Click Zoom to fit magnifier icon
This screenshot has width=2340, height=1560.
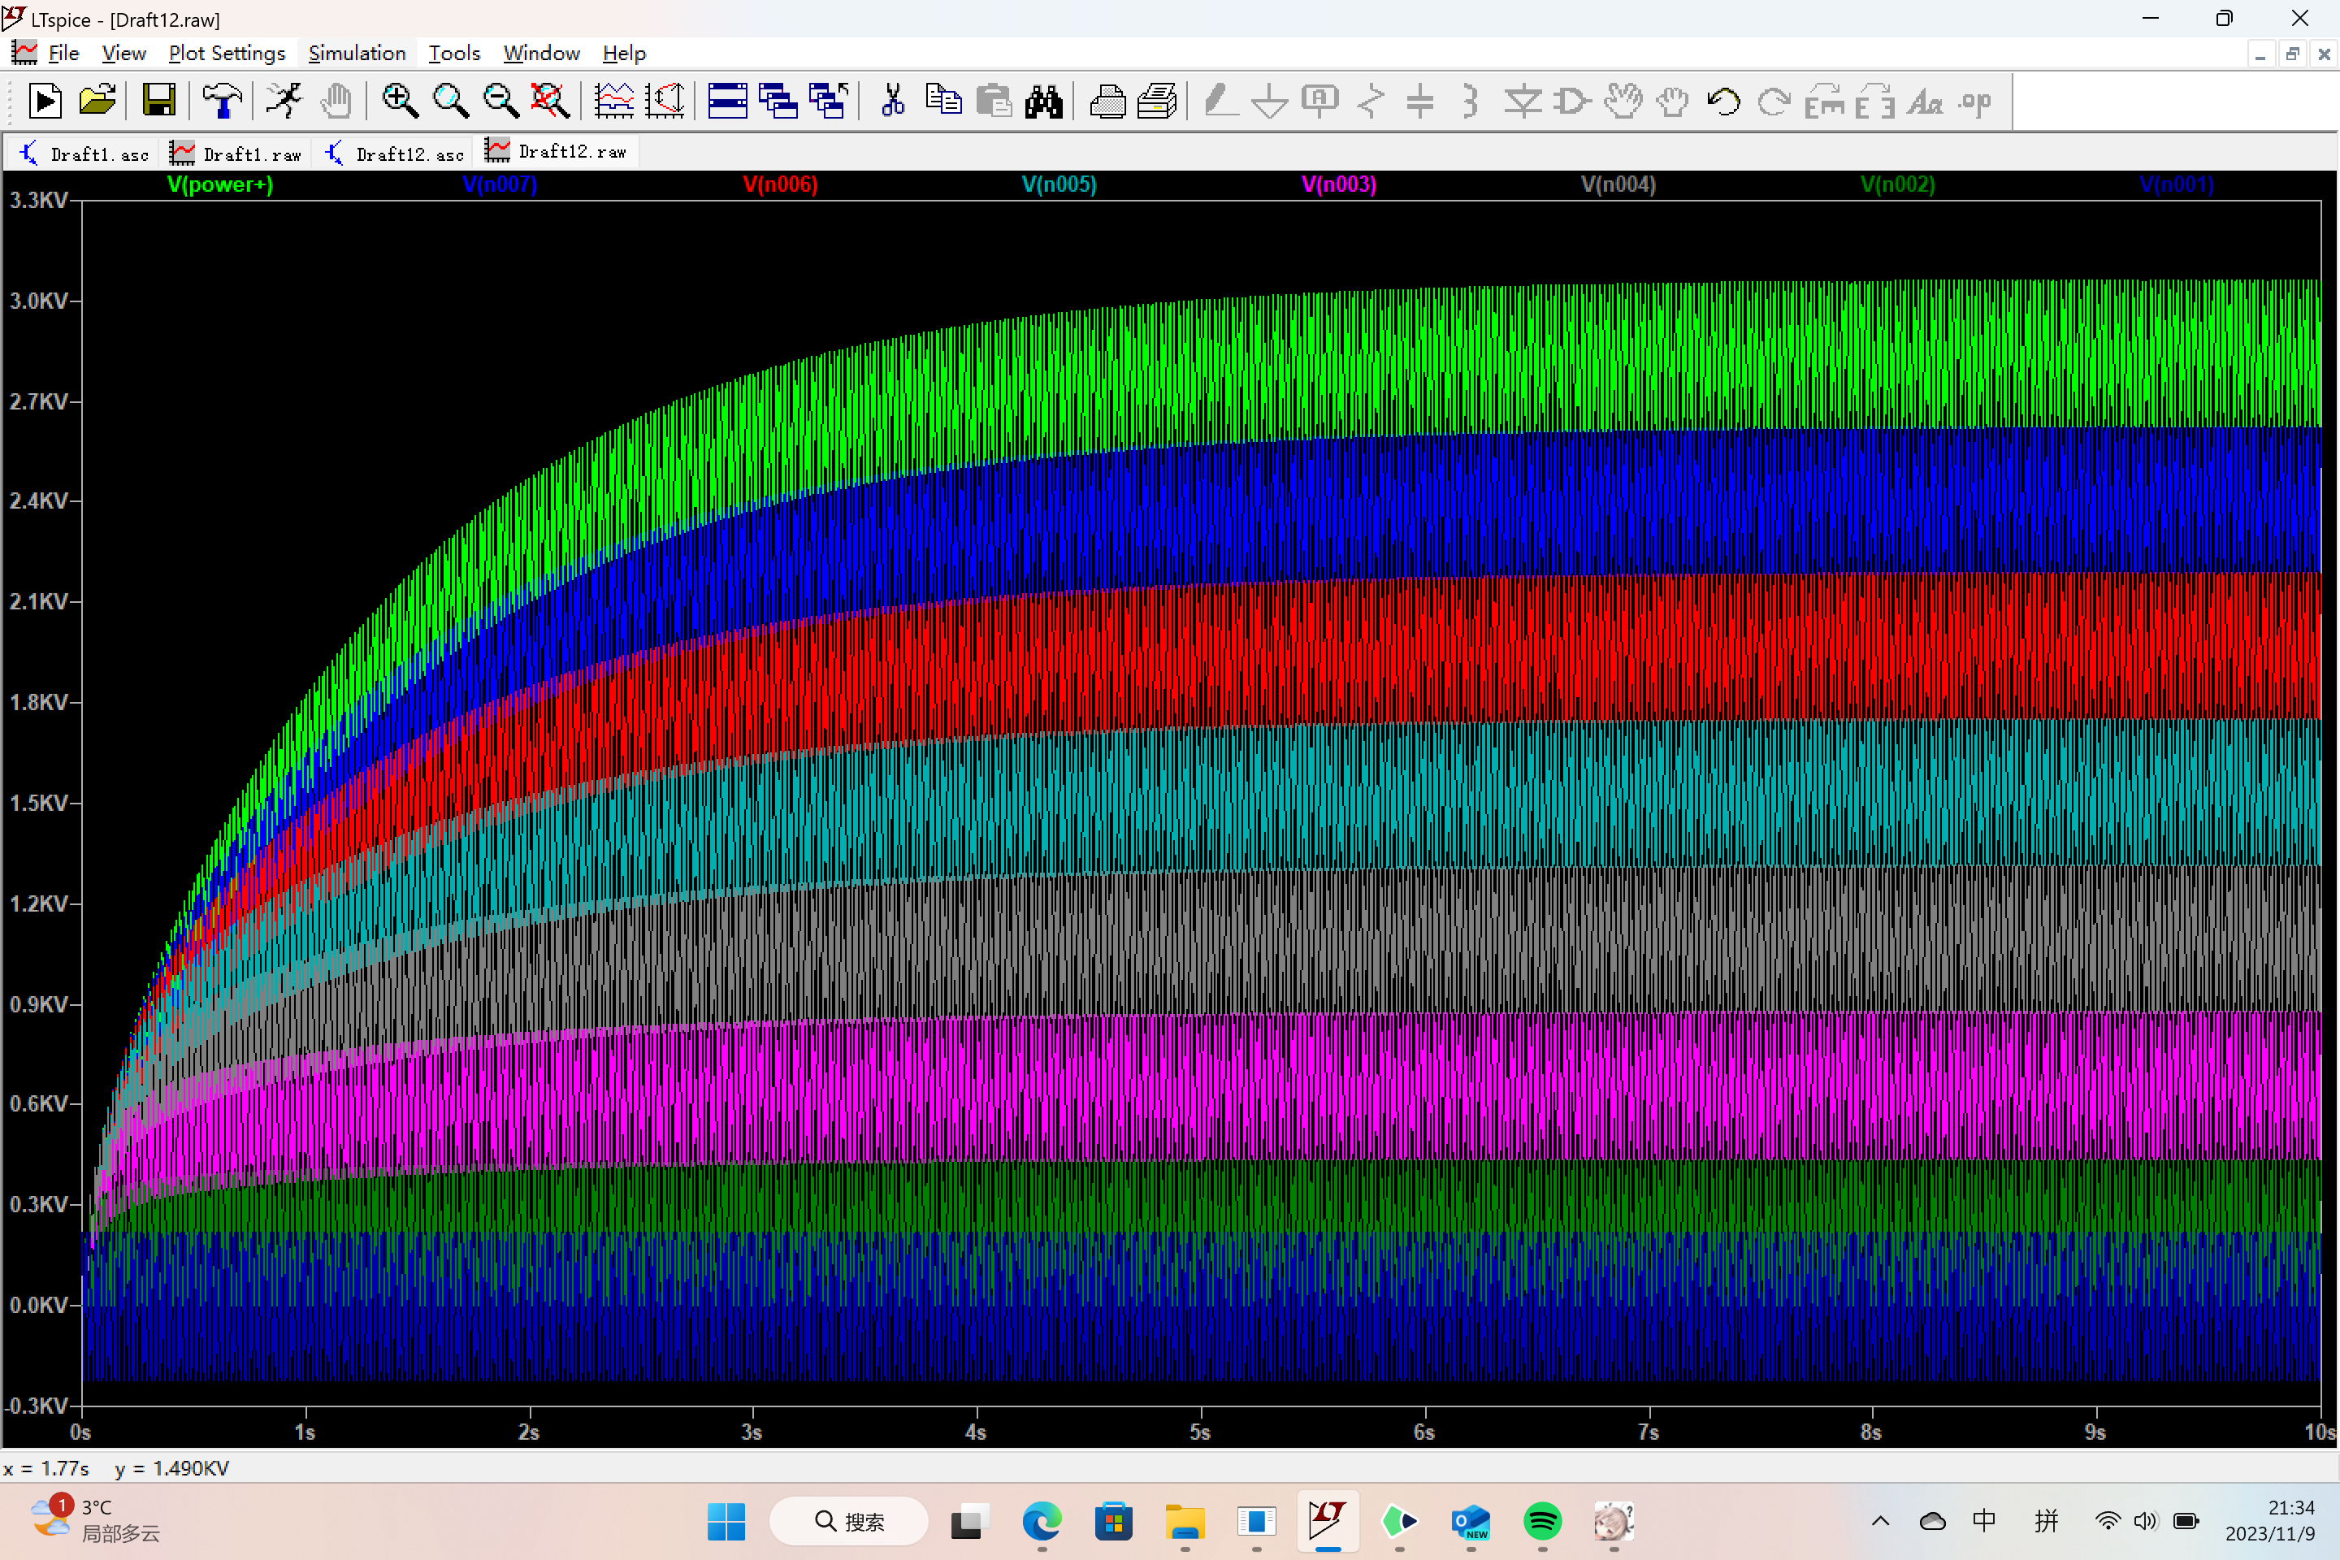click(550, 102)
